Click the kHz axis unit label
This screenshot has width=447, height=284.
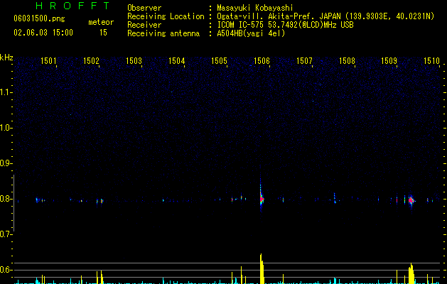(6, 58)
